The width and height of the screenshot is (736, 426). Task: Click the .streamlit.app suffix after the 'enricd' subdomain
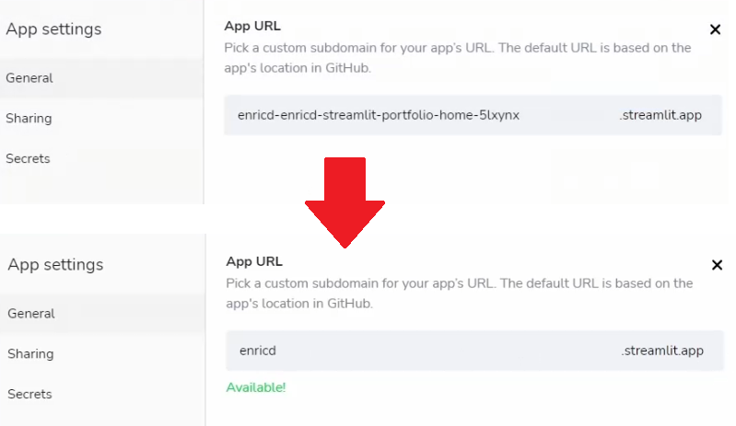tap(661, 351)
